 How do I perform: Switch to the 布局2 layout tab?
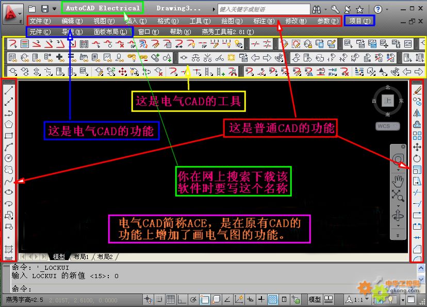click(x=105, y=256)
